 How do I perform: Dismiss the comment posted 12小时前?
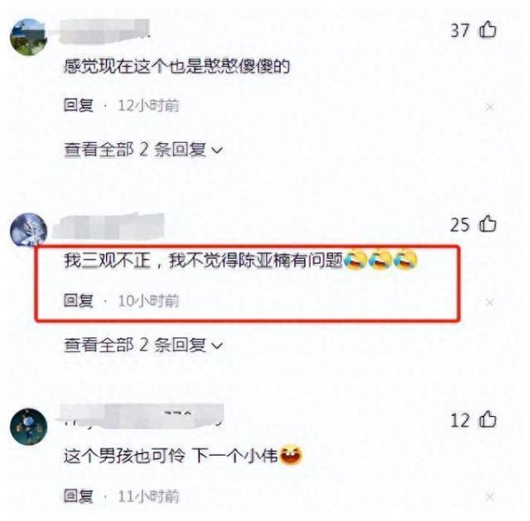489,108
